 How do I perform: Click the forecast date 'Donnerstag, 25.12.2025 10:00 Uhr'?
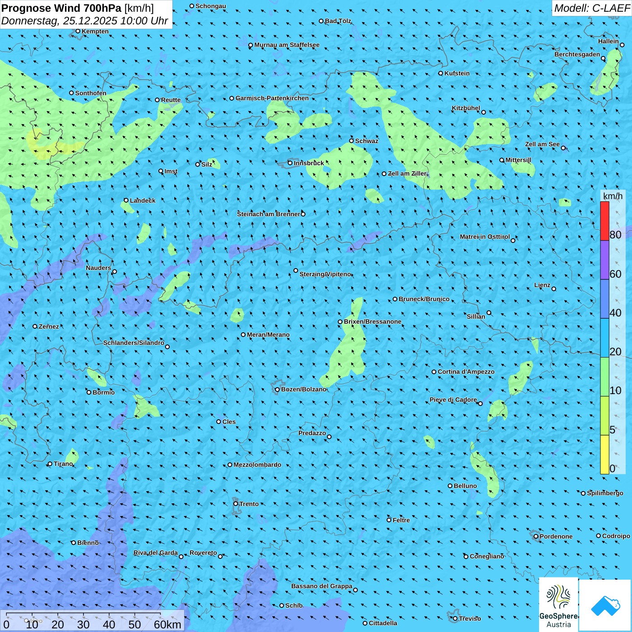click(84, 21)
